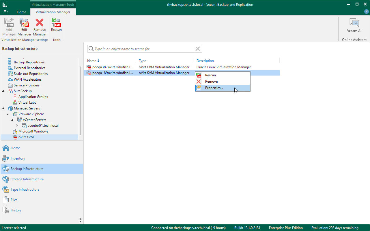Click the Tape Infrastructure pane icon
This screenshot has width=370, height=231.
point(6,190)
